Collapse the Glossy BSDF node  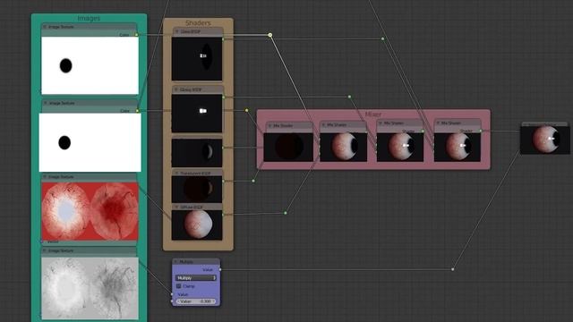(176, 89)
